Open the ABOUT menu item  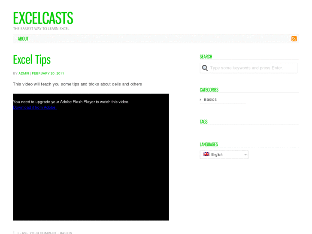point(23,39)
